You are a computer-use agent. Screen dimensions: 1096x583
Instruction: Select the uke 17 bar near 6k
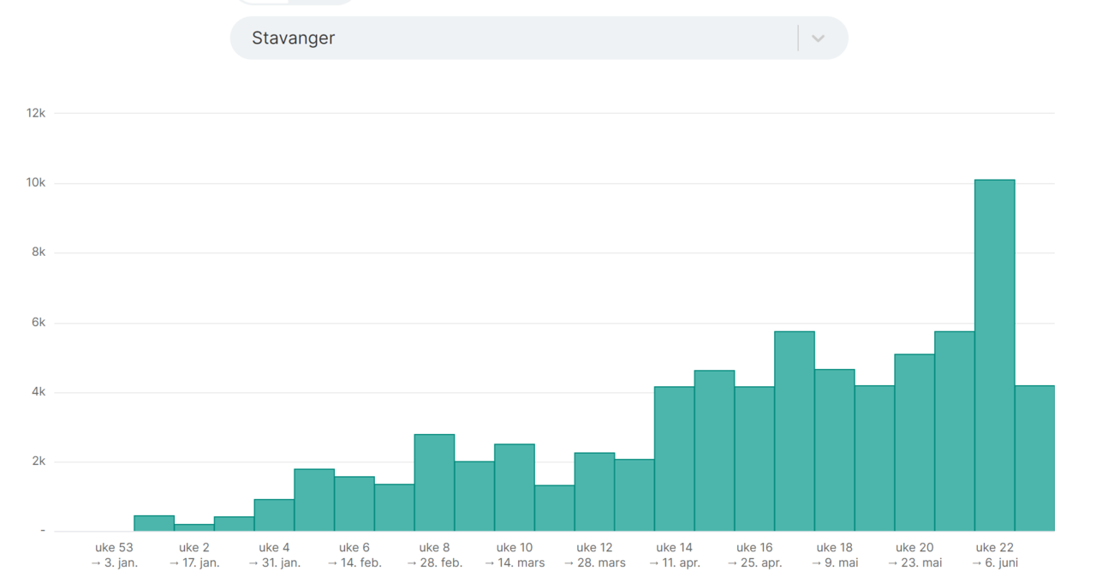794,431
